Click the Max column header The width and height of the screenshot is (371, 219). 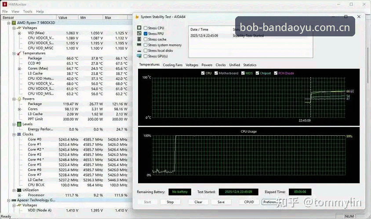pyautogui.click(x=116, y=18)
